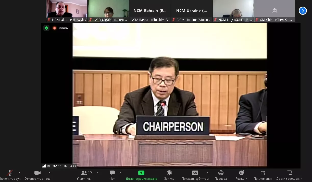Expand audio options arrow beside the microphone

(x=19, y=173)
